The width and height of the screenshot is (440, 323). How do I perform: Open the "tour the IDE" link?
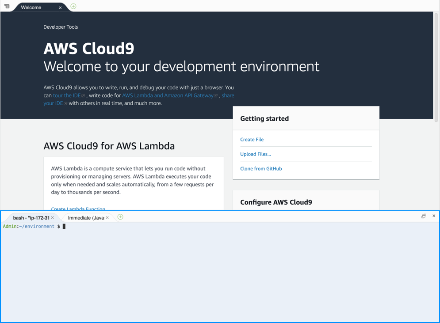(67, 95)
